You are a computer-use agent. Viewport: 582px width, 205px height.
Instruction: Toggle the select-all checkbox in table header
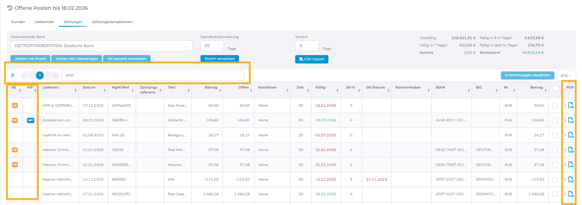(x=555, y=88)
